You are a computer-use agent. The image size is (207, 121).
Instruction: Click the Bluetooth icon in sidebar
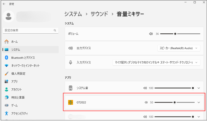pyautogui.click(x=6, y=58)
